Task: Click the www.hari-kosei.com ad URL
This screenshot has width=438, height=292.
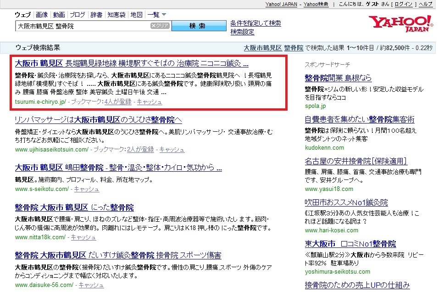Action: pos(332,230)
